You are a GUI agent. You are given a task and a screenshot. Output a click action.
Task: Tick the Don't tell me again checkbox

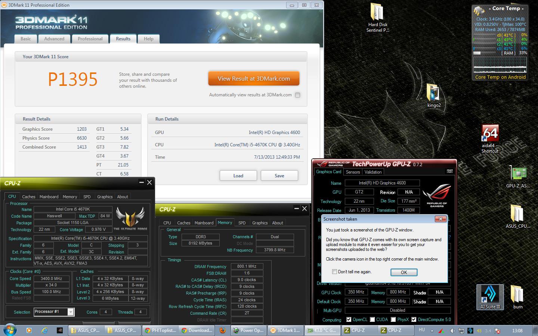pos(335,272)
